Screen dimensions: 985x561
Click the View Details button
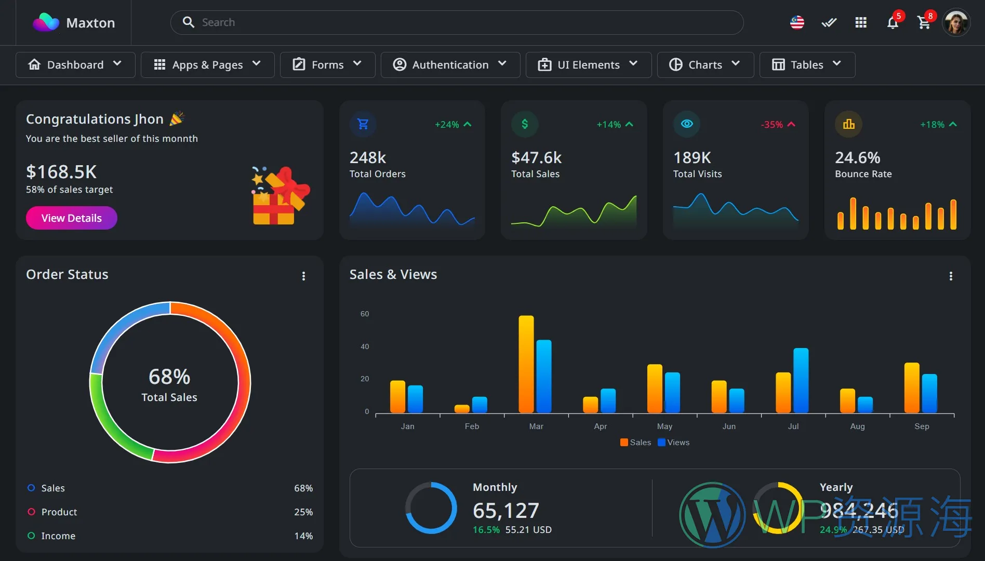[72, 218]
